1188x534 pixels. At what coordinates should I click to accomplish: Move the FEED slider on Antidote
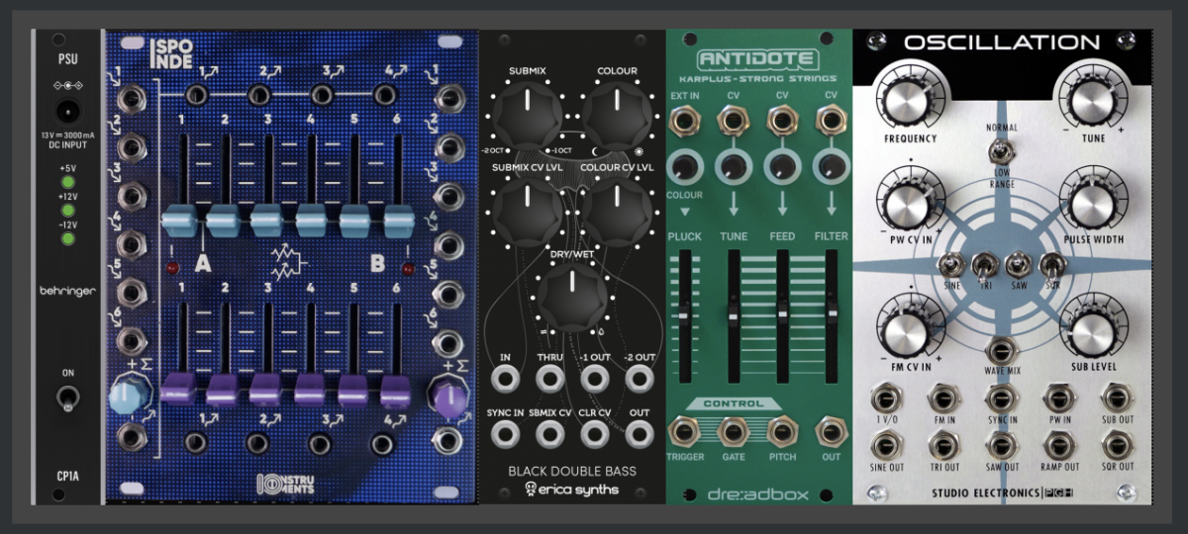point(782,314)
